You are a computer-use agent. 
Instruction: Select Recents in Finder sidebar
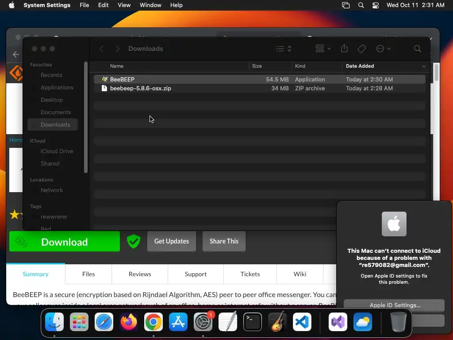point(53,75)
